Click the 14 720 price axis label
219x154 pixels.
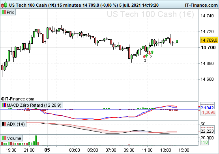tap(207, 32)
